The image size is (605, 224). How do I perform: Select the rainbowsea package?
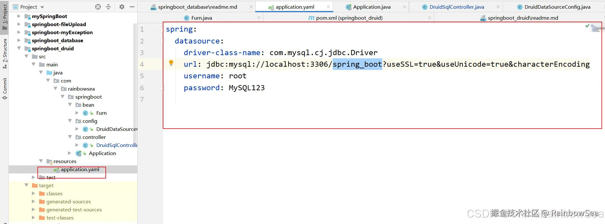(x=81, y=89)
